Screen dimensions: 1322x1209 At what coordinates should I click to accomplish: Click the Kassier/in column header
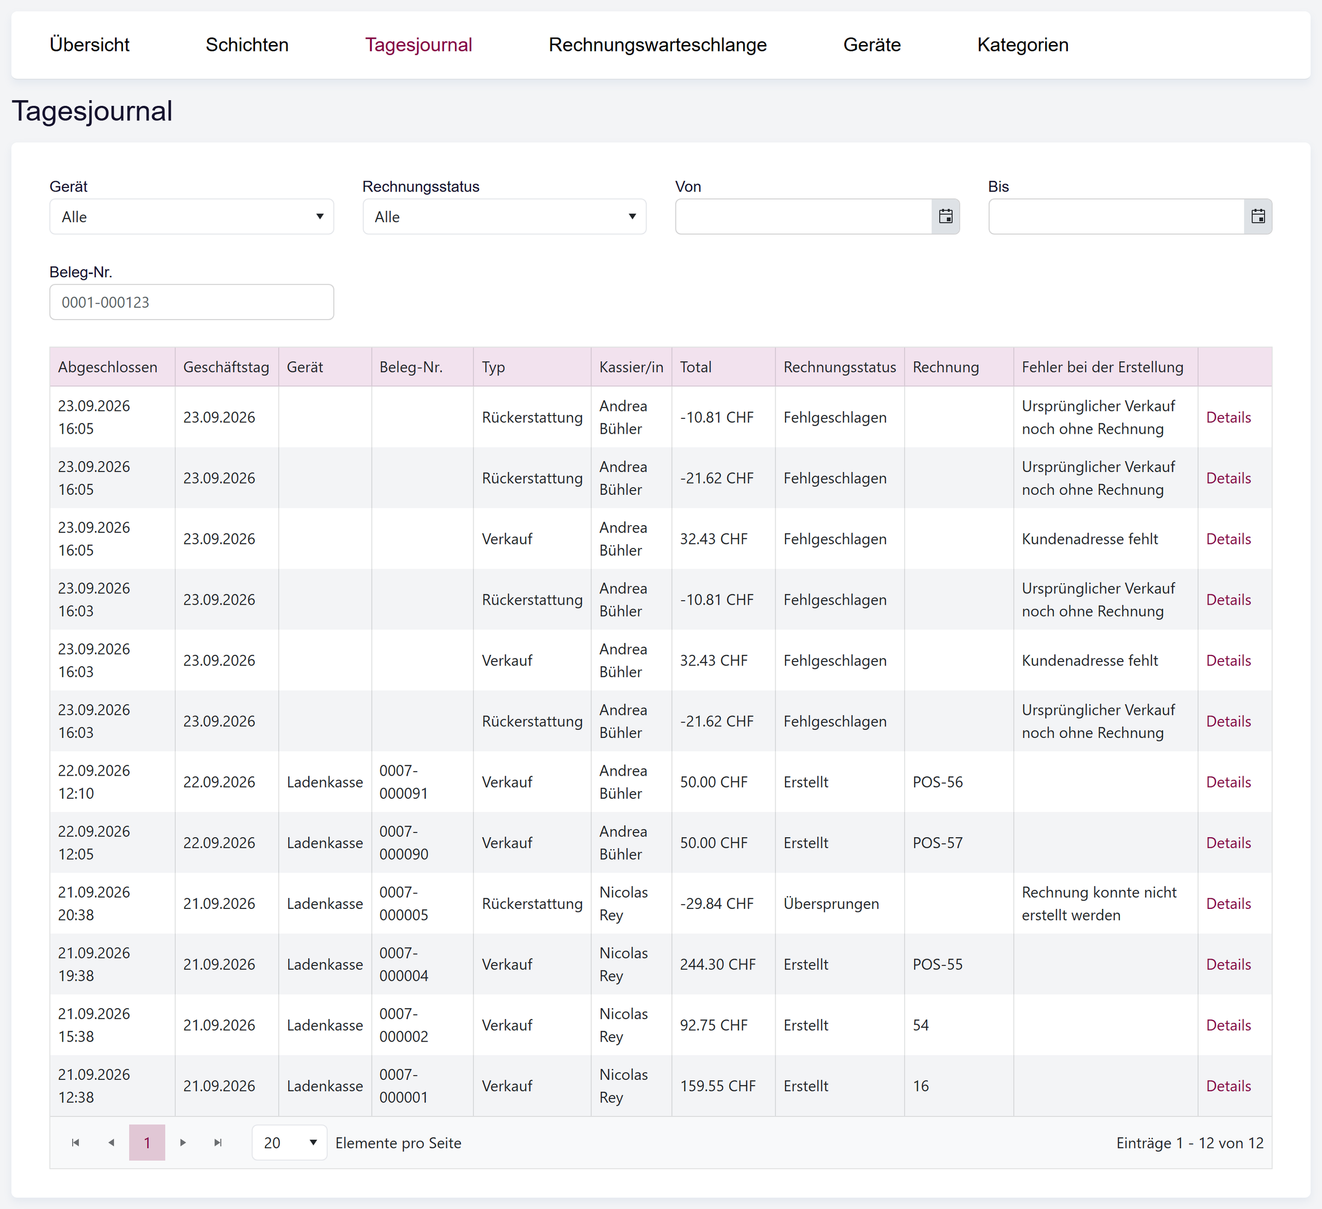[x=631, y=367]
